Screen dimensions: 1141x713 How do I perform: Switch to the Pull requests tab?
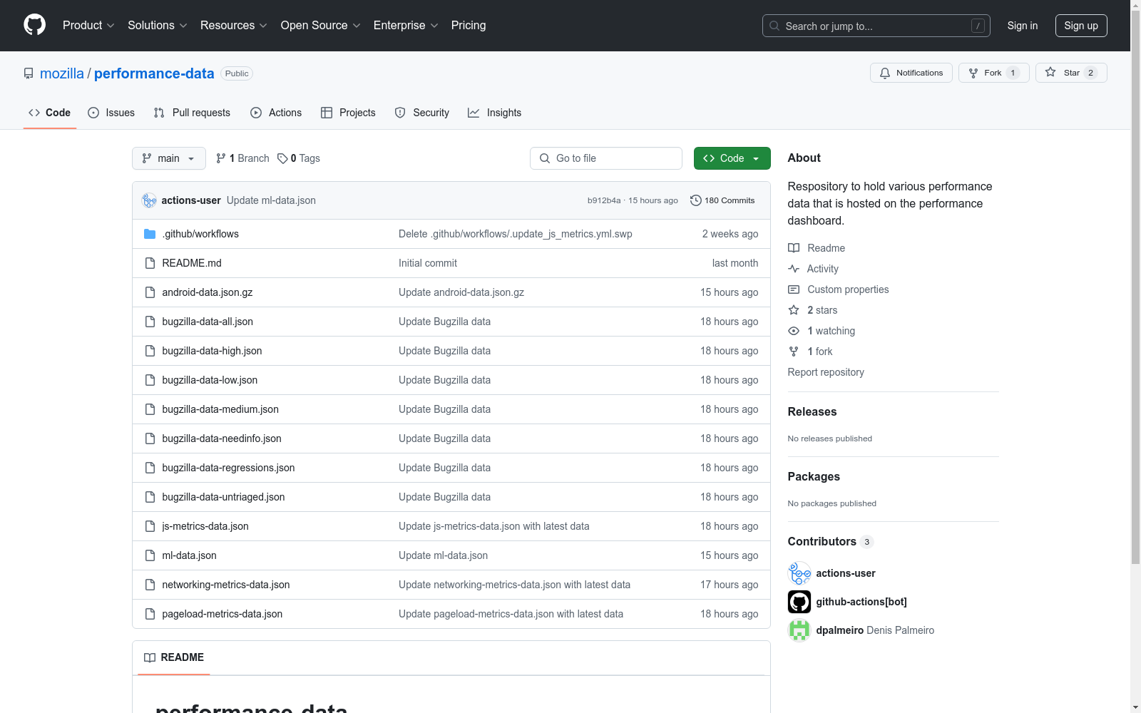pyautogui.click(x=192, y=113)
